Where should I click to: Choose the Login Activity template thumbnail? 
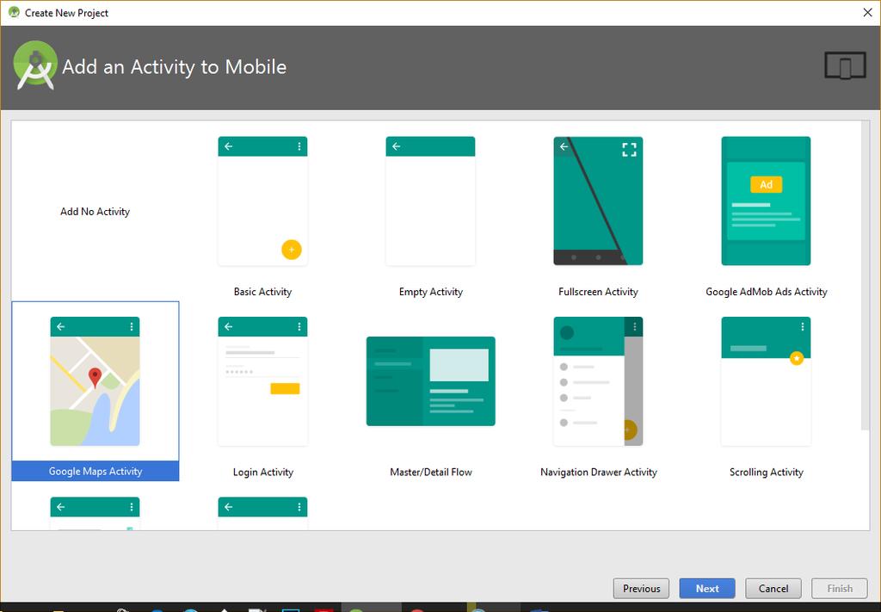click(262, 381)
